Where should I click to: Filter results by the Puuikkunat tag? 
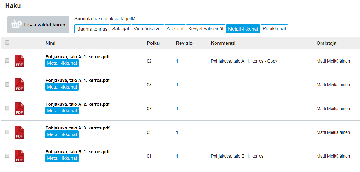click(274, 29)
